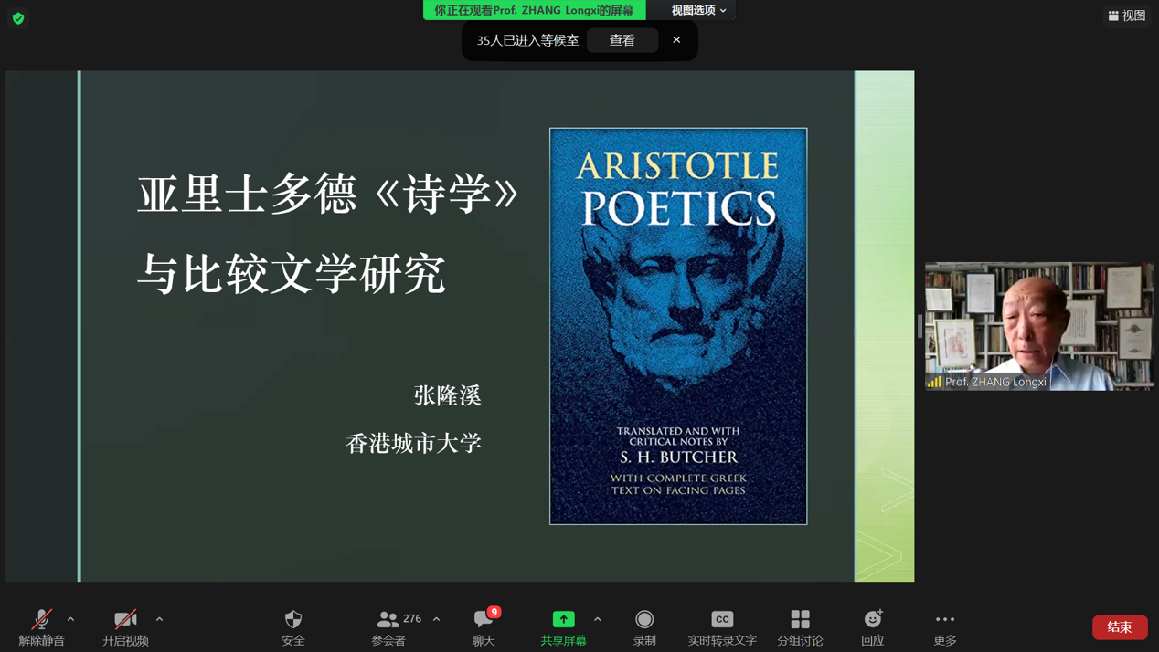
Task: Select Prof. ZHANG Longxi's video thumbnail
Action: tap(1038, 327)
